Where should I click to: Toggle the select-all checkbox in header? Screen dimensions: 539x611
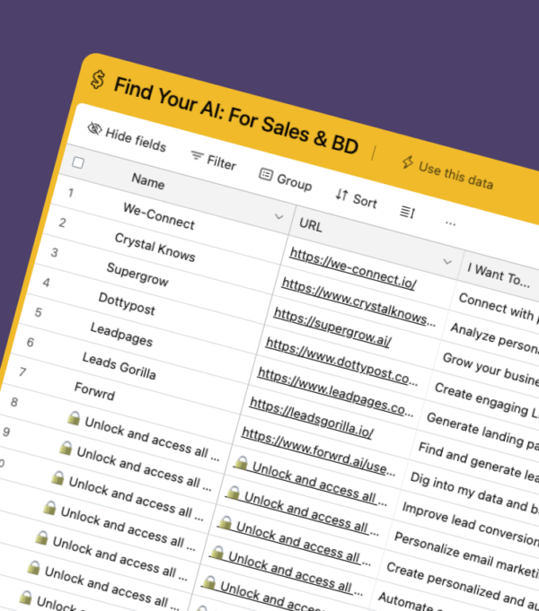[x=78, y=162]
